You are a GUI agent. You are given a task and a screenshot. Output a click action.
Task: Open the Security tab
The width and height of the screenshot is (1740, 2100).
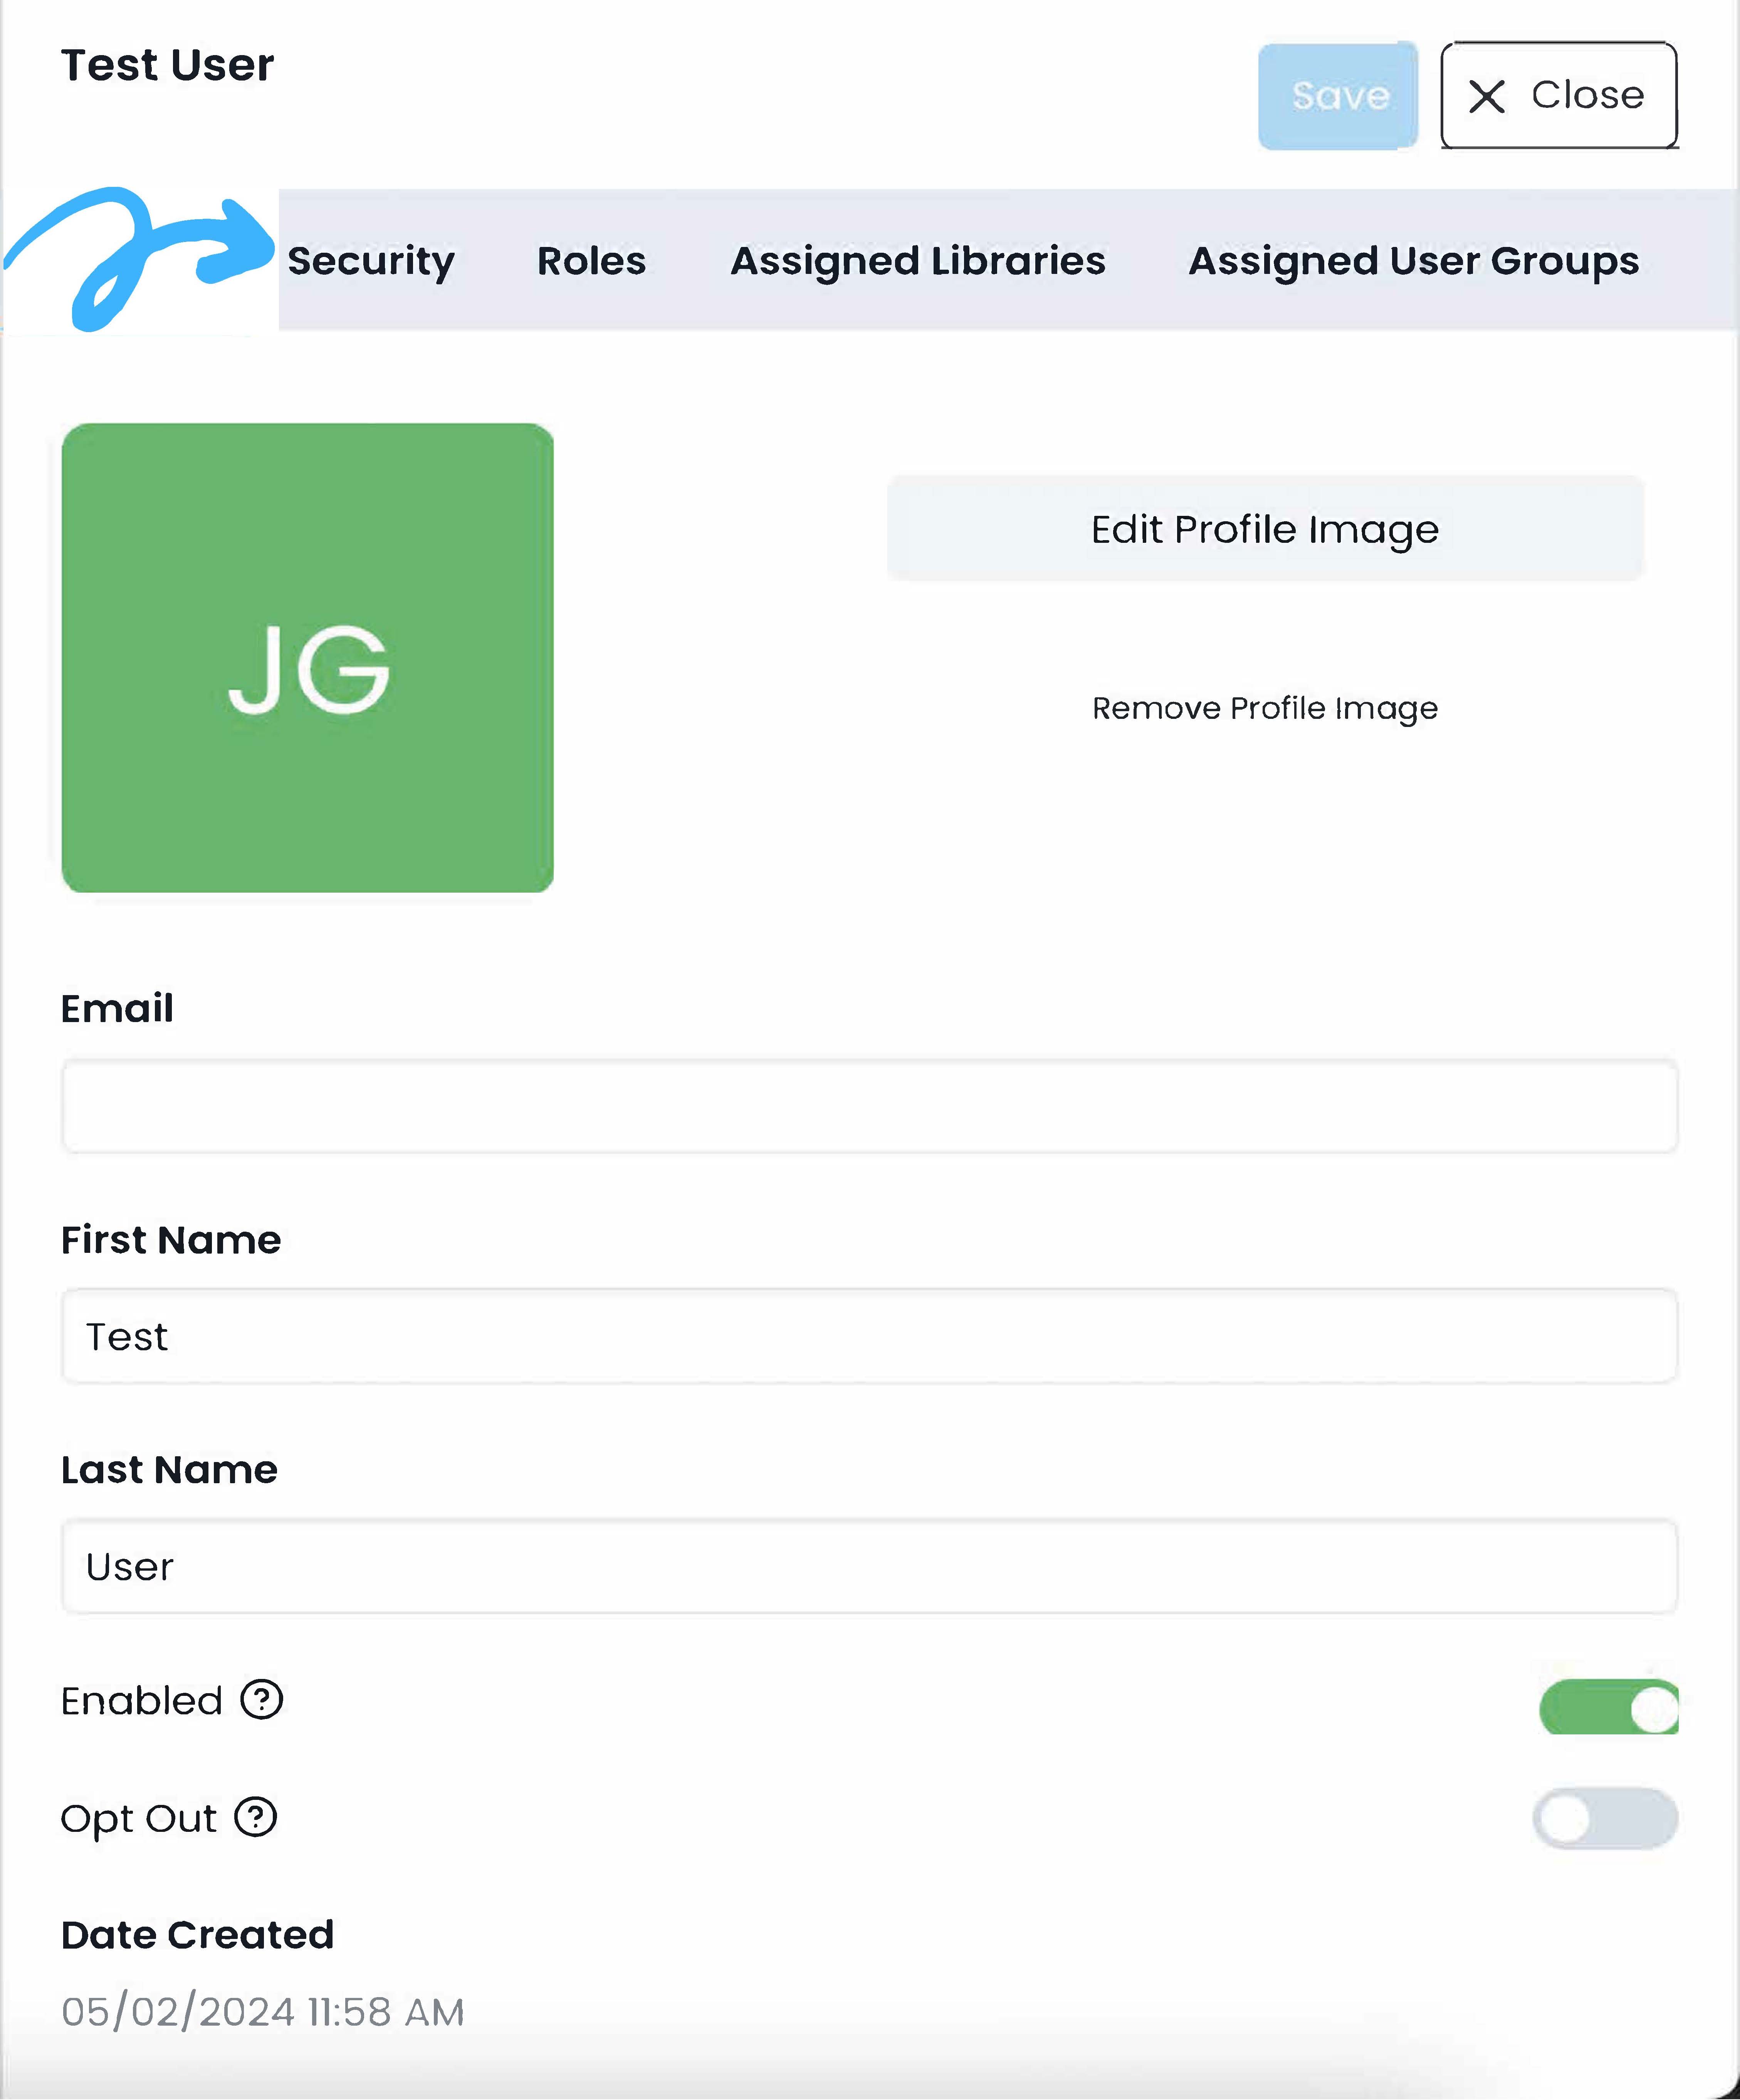pos(371,261)
